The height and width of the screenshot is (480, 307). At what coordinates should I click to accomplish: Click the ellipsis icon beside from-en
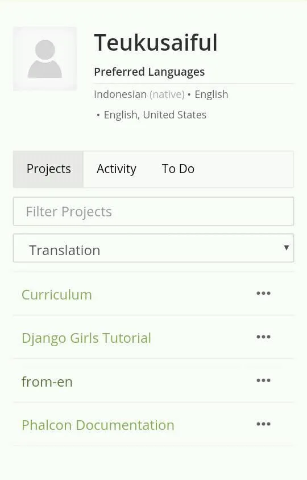coord(263,380)
